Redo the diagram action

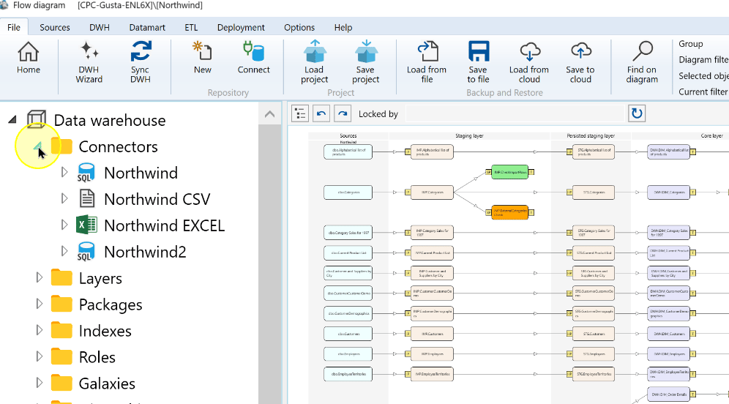point(343,114)
